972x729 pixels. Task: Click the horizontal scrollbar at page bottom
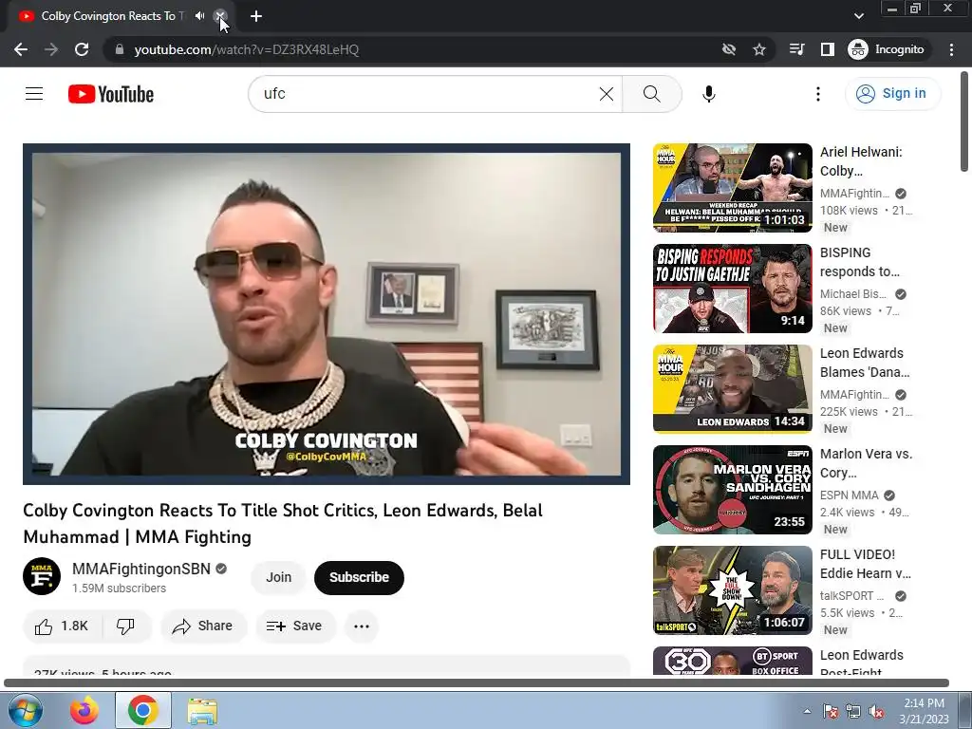(x=477, y=683)
